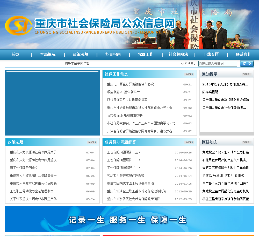Open 劳动能力鉴定常见问题解答 link
Viewport: 259px width, 236px height.
click(x=126, y=176)
